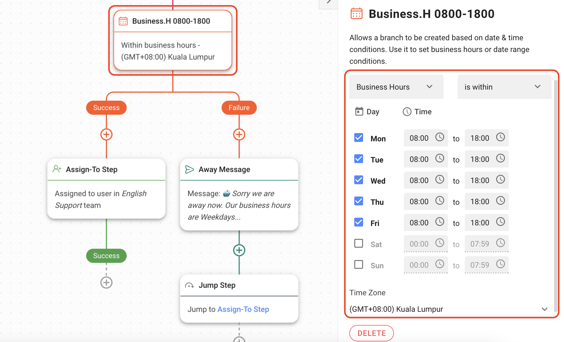Click the Failure branch label
Screen dimensions: 564x342
[239, 108]
